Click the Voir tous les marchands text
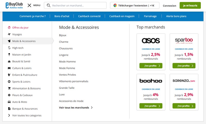The height and width of the screenshot is (124, 206). [x=74, y=108]
